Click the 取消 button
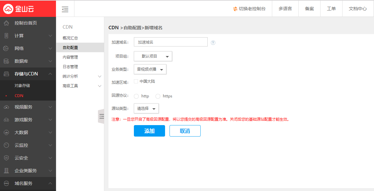The height and width of the screenshot is (191, 374). (x=185, y=131)
